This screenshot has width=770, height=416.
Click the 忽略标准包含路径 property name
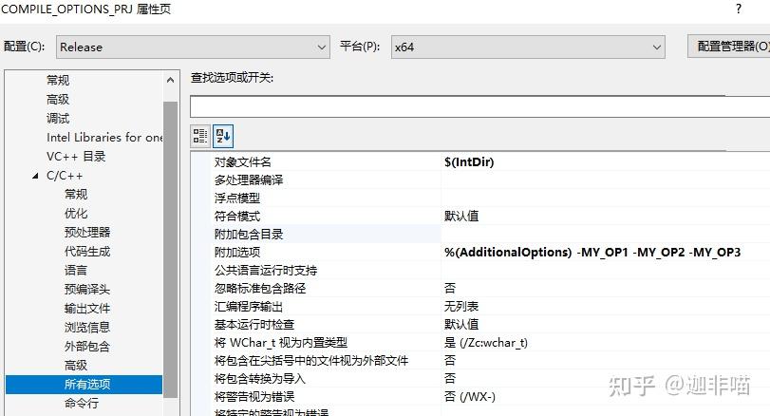[x=260, y=289]
